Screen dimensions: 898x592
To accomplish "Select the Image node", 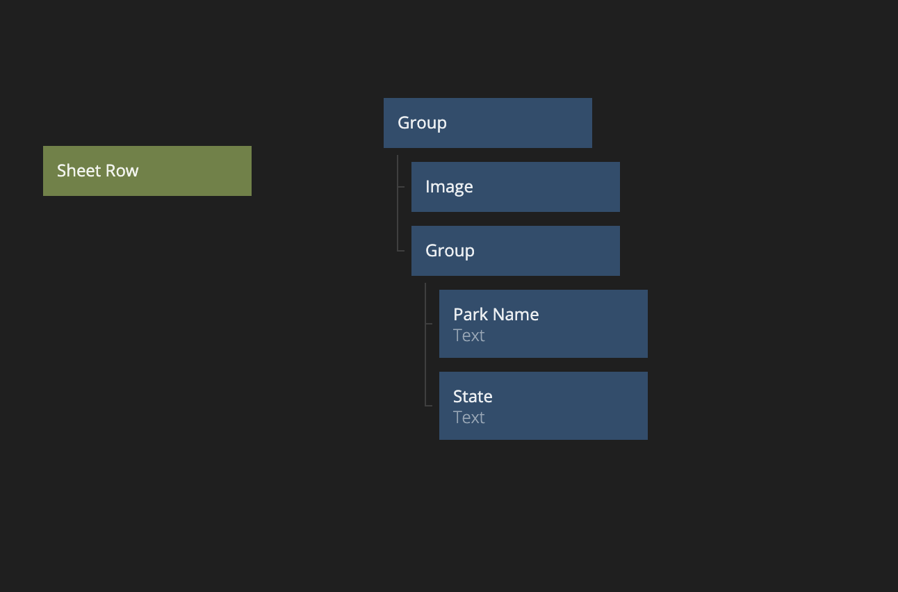I will tap(515, 187).
